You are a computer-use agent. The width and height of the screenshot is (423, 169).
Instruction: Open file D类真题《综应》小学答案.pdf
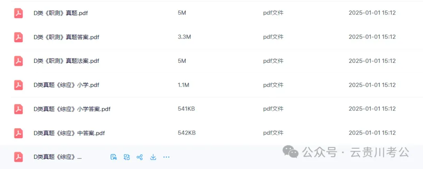[72, 109]
